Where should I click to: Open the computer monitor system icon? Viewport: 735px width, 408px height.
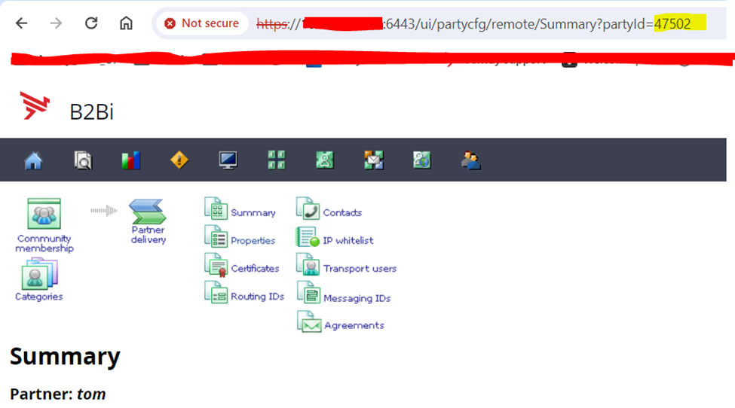click(x=228, y=160)
